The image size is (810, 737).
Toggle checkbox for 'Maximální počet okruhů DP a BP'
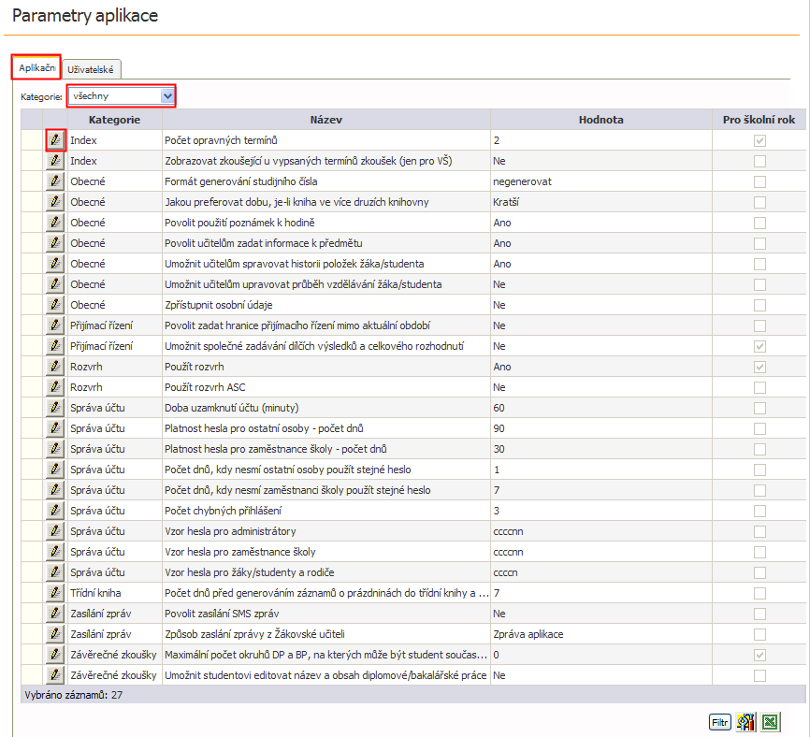[x=759, y=655]
